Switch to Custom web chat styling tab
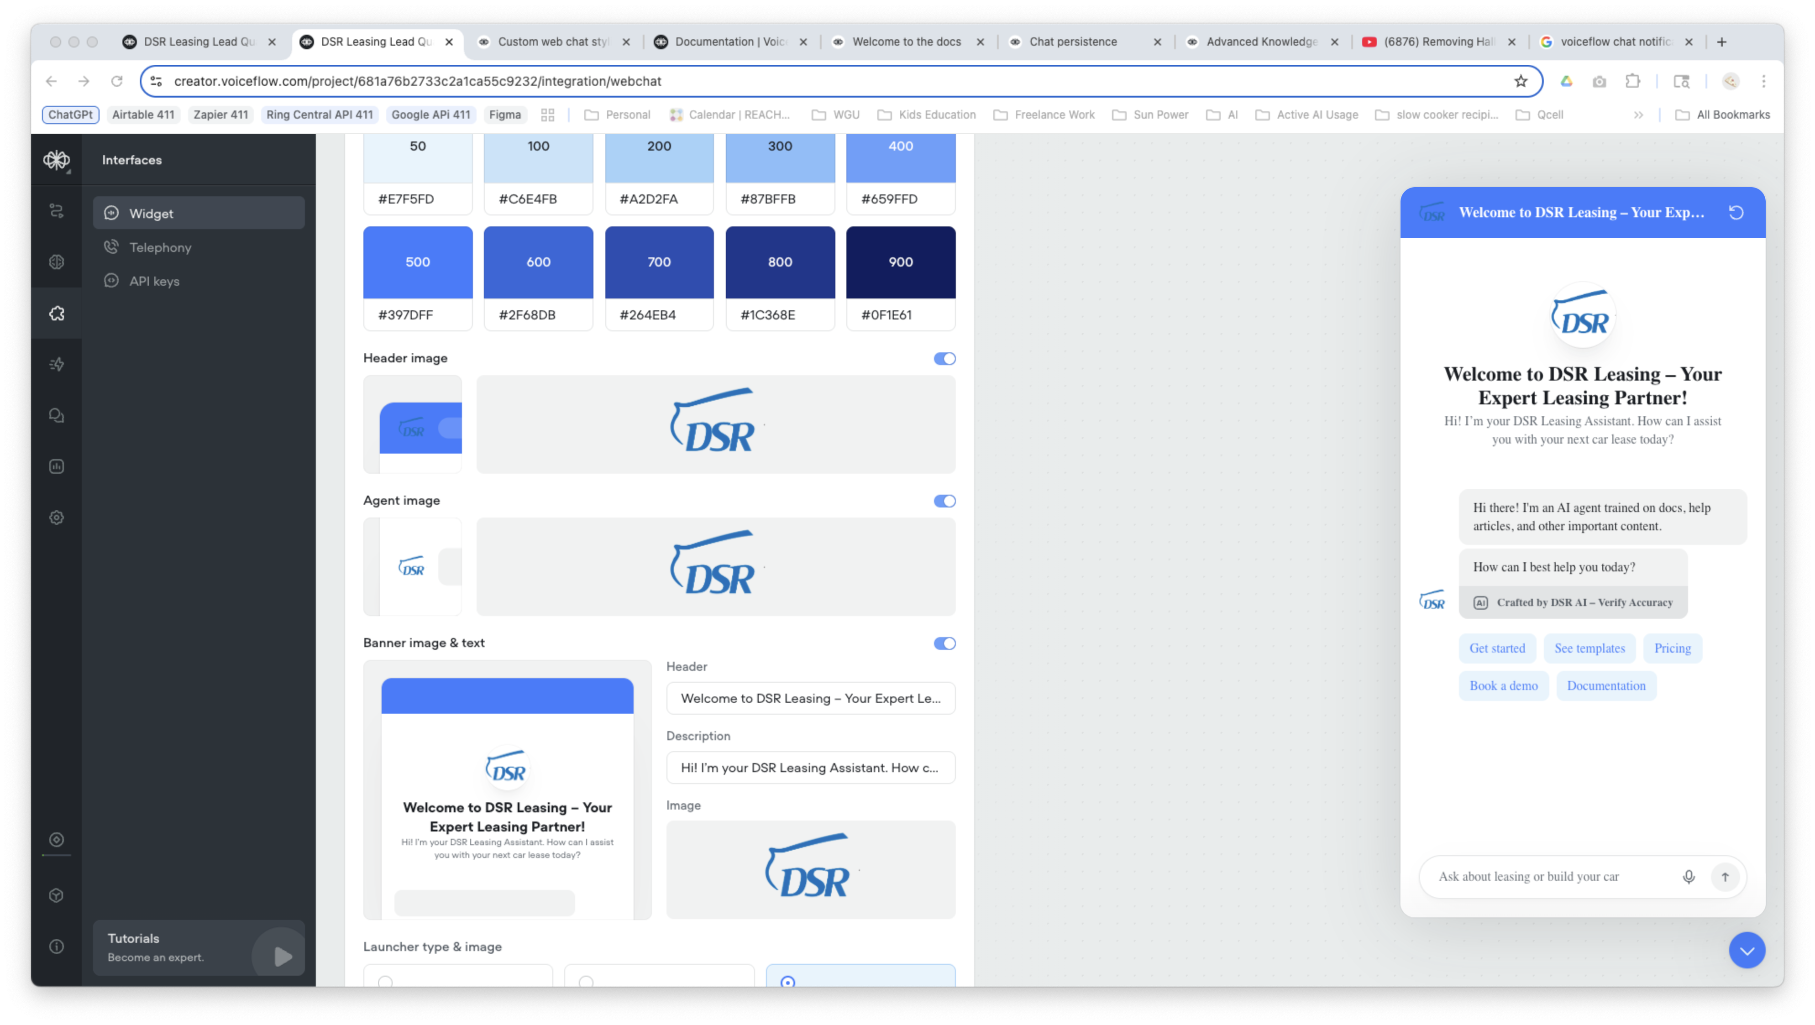 (x=553, y=42)
